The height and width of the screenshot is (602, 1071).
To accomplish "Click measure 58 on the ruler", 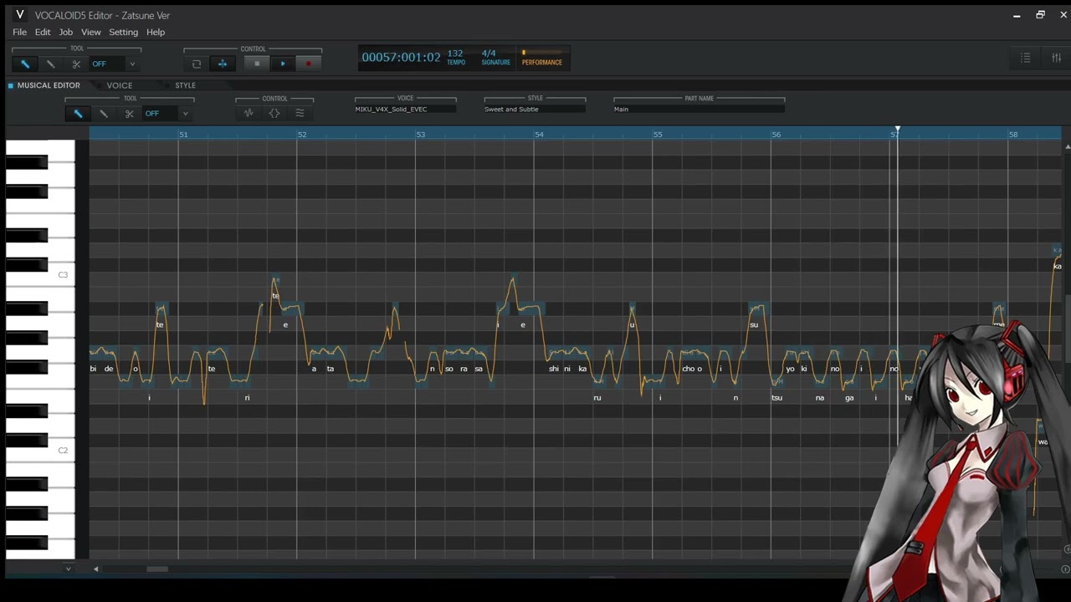I will coord(1013,135).
